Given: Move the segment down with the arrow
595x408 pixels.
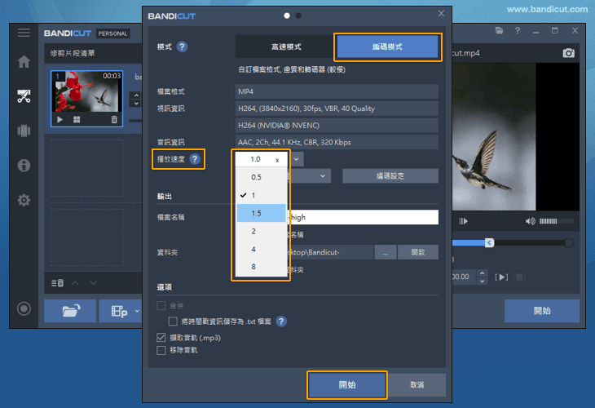Looking at the screenshot, I should point(94,283).
